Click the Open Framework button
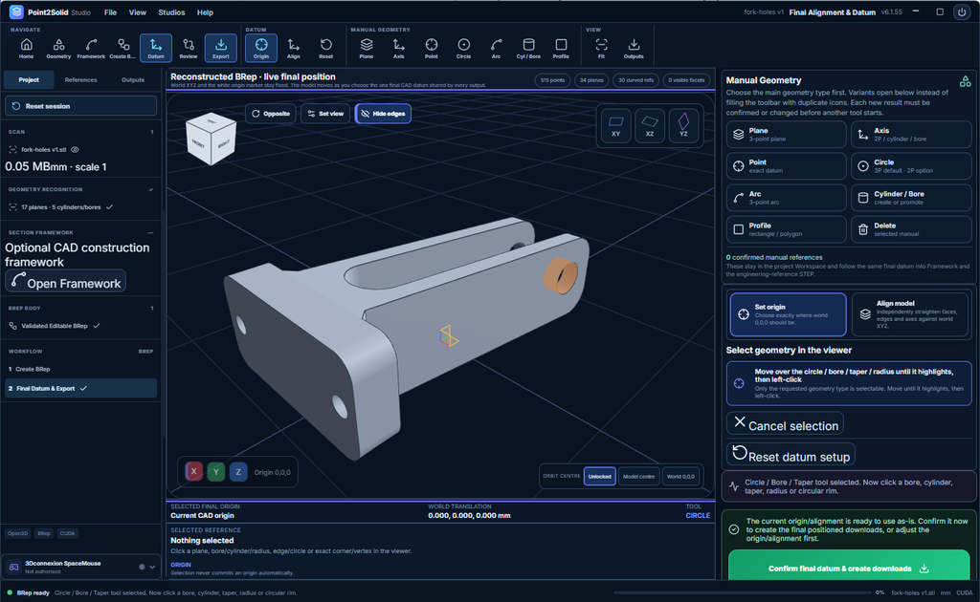 (x=66, y=283)
